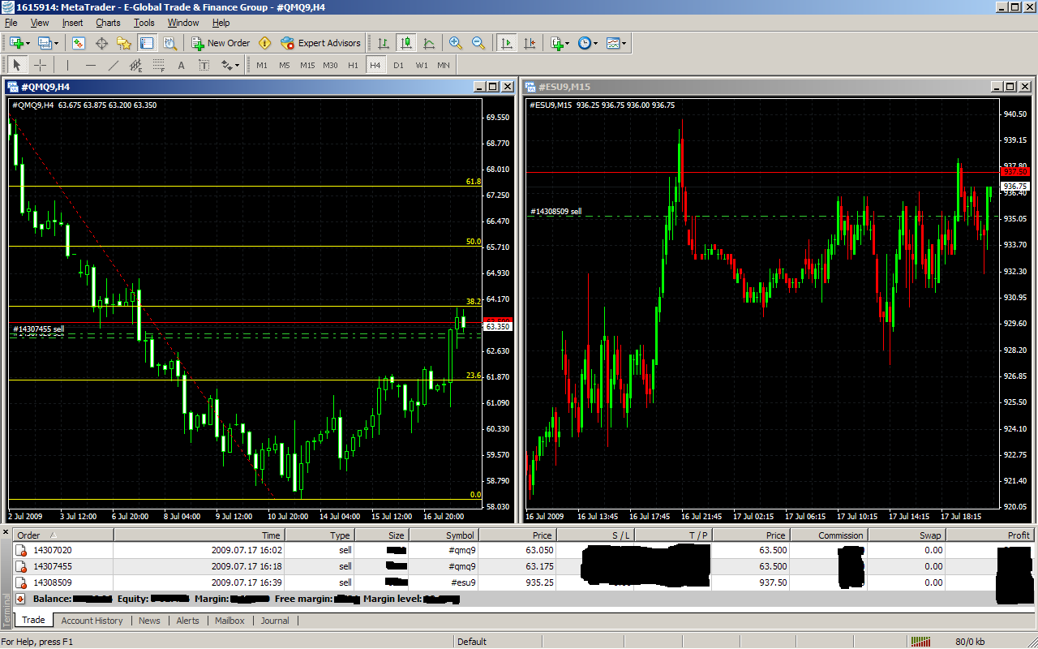
Task: Zoom out the chart
Action: [x=478, y=43]
